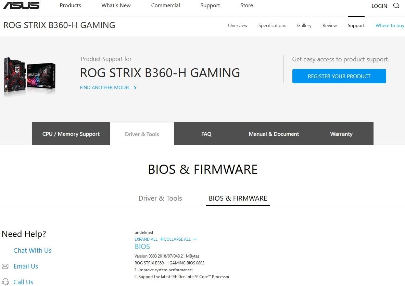The width and height of the screenshot is (405, 286).
Task: Switch to the BIOS & FIRMWARE tab
Action: [238, 198]
